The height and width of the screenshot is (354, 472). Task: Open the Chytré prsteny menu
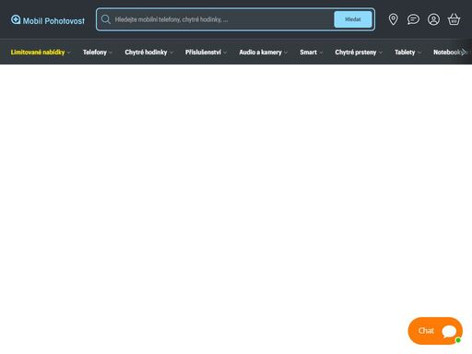click(x=359, y=53)
